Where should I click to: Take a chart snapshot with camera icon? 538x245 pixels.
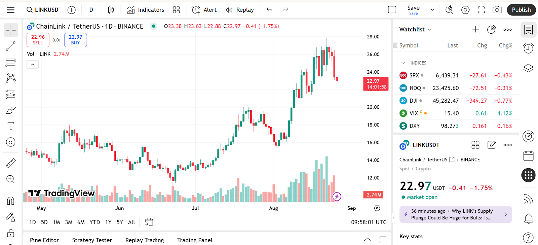click(497, 10)
